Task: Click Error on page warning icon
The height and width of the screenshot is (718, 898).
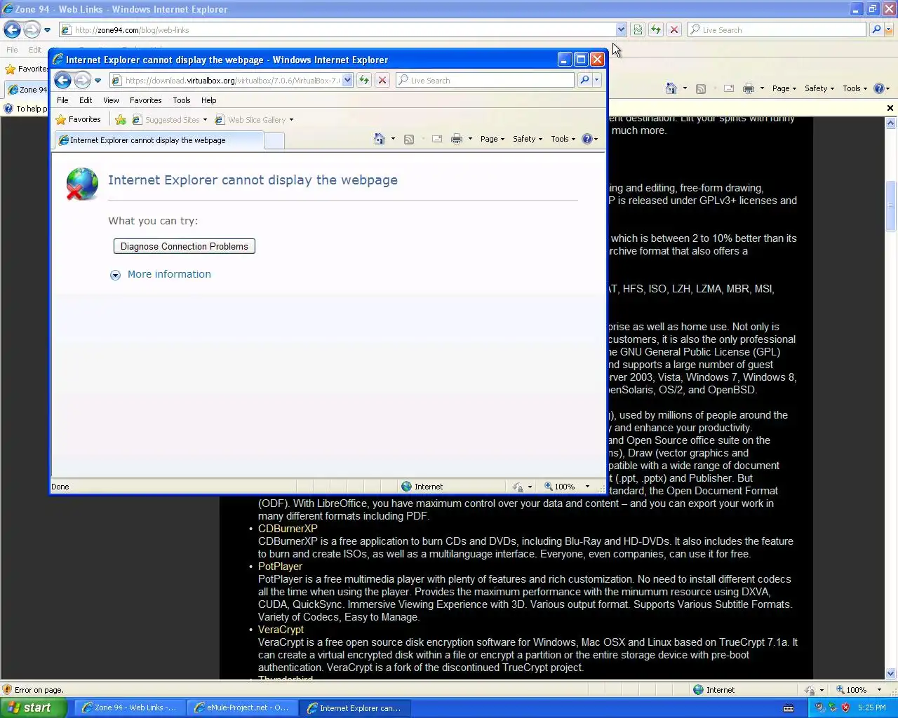Action: [x=7, y=690]
